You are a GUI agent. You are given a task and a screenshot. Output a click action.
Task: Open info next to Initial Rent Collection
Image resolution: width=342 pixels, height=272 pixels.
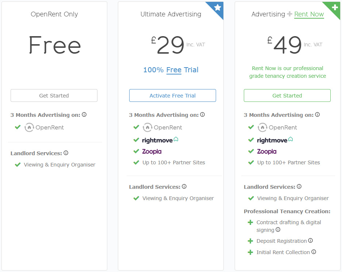coord(313,252)
